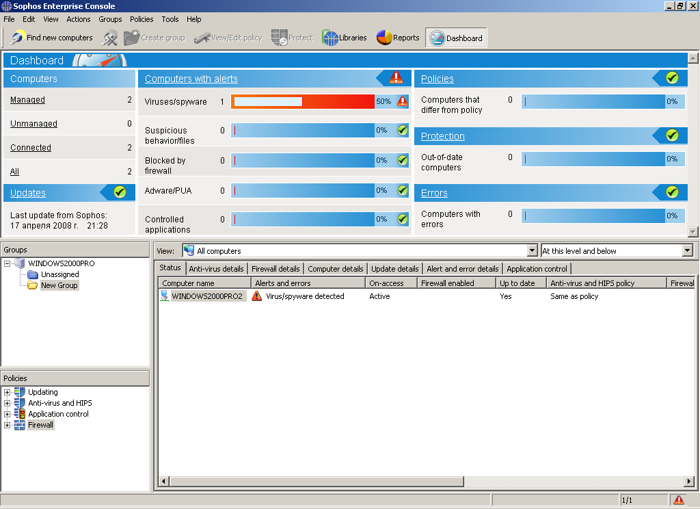This screenshot has width=700, height=509.
Task: Click the green check beside Blocked by firewall
Action: (402, 160)
